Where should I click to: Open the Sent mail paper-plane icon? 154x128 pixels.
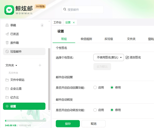tap(7, 34)
